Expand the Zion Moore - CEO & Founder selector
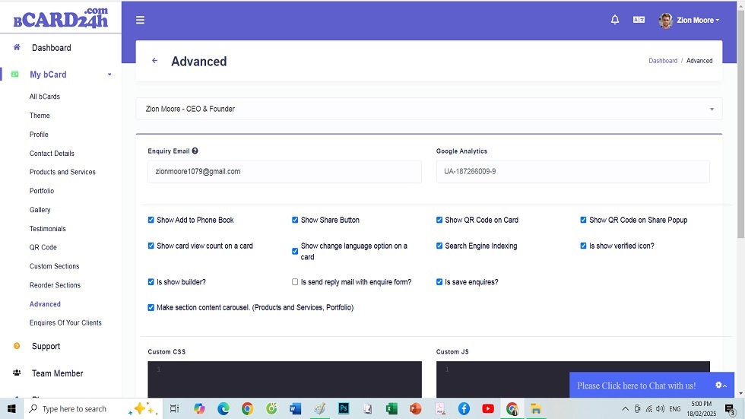This screenshot has width=745, height=419. point(429,109)
